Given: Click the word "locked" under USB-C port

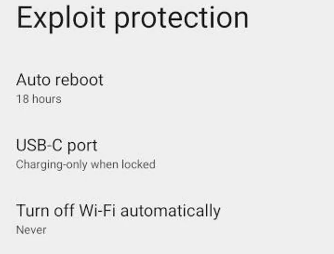Looking at the screenshot, I should [138, 165].
